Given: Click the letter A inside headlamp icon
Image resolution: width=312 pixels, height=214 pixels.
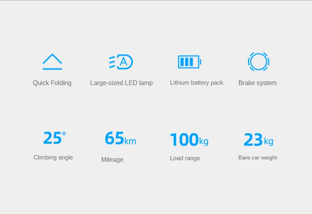Looking at the screenshot, I should [x=123, y=62].
